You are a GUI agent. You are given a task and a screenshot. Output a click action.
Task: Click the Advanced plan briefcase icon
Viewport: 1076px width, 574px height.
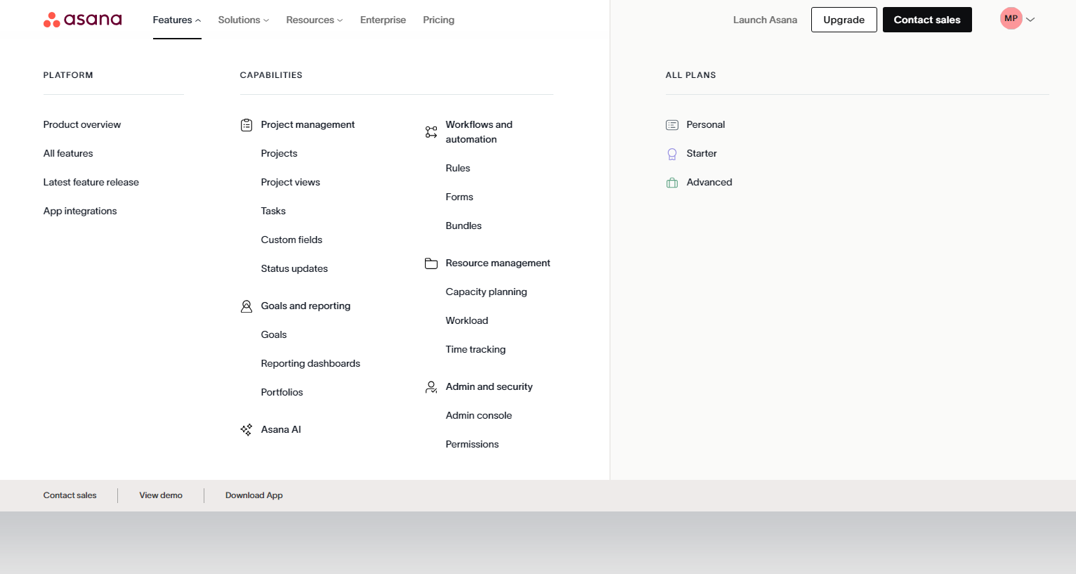(672, 183)
